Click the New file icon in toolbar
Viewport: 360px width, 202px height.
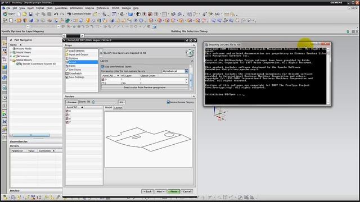[19, 14]
